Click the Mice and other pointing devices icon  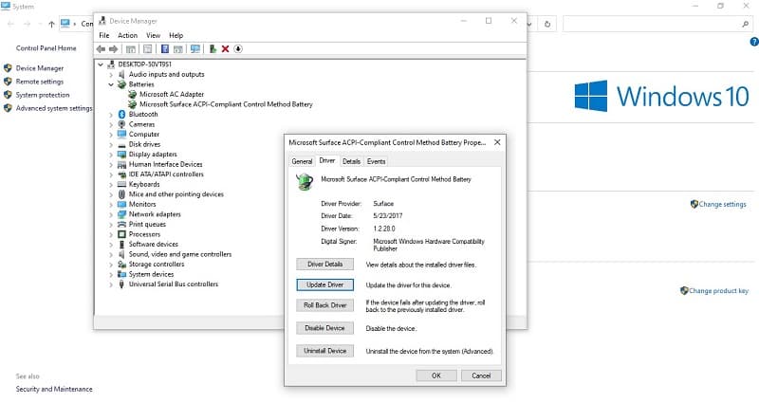pos(122,194)
